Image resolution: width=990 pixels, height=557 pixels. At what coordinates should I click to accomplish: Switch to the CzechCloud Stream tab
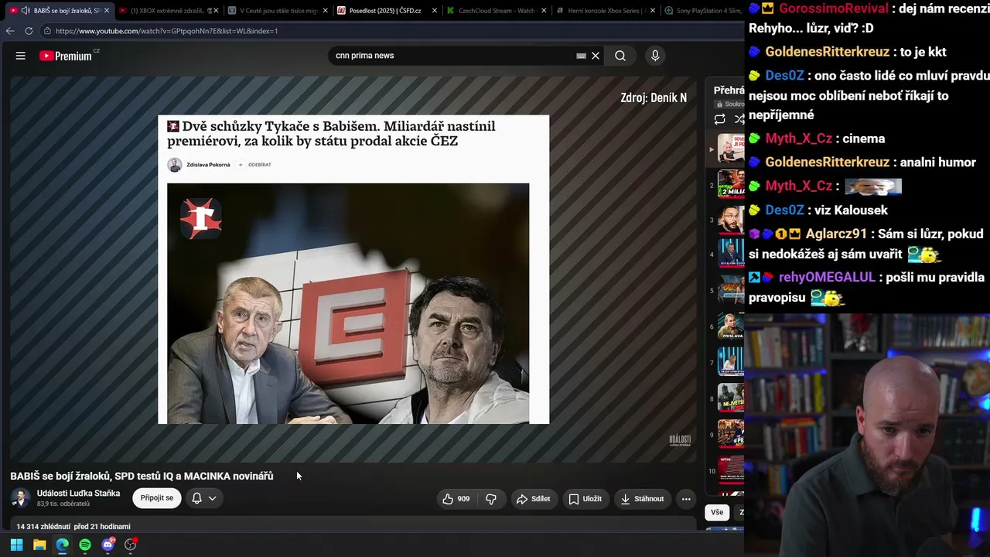(495, 11)
